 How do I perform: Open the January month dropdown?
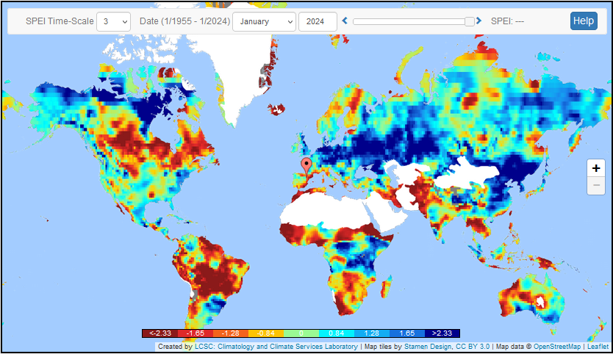[x=265, y=21]
